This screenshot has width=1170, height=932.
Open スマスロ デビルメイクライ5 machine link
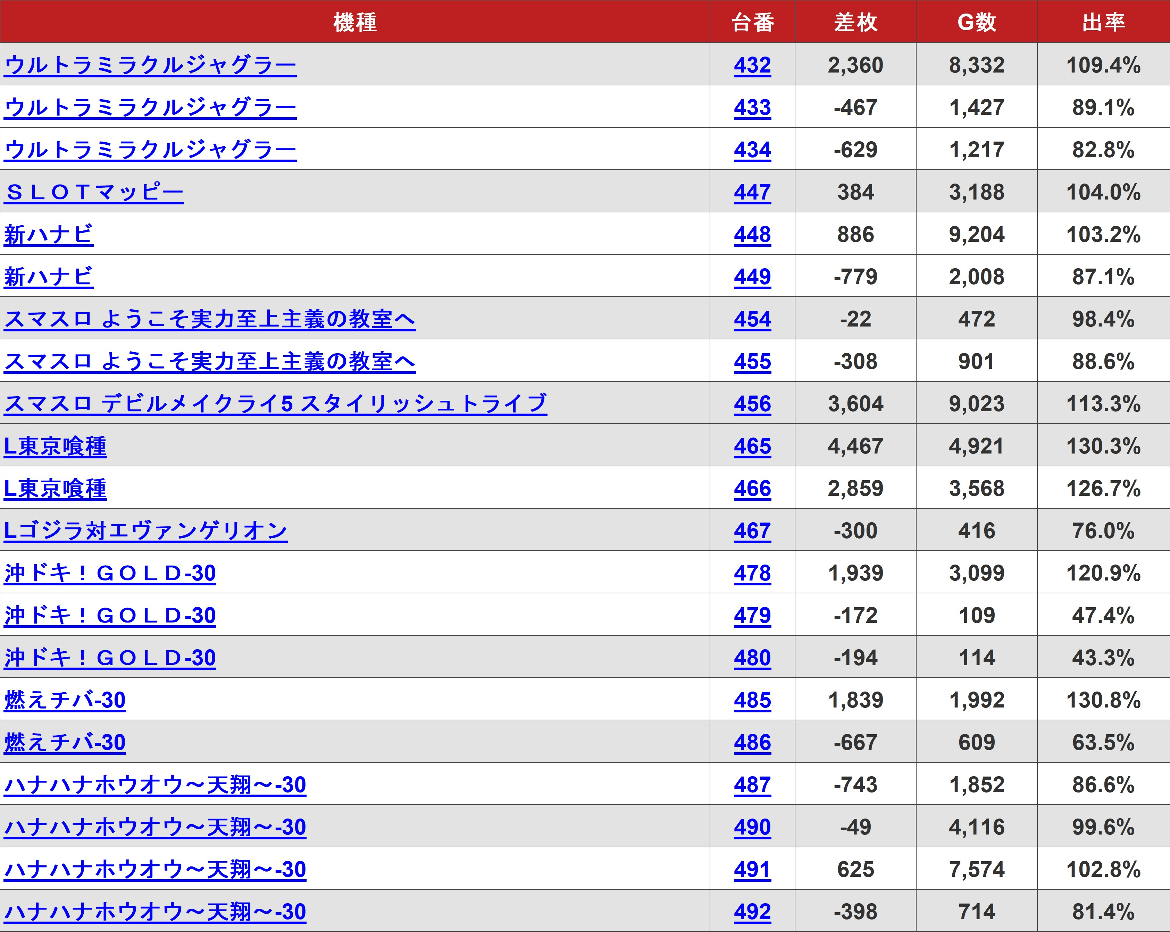[x=276, y=404]
